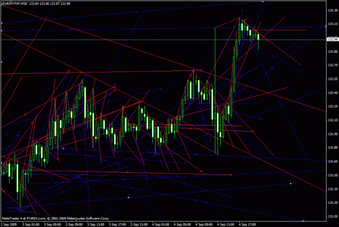Click the 131.05 price axis label
This screenshot has height=227, width=339.
click(332, 217)
